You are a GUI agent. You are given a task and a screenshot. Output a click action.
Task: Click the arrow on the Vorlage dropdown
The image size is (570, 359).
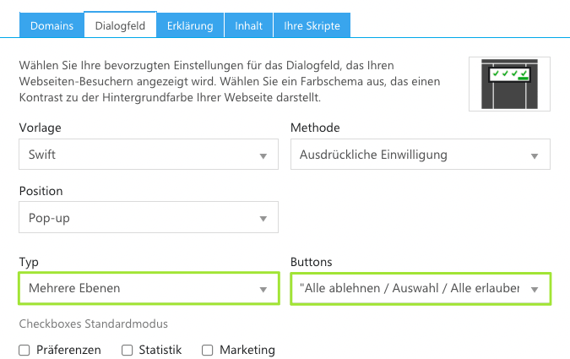(x=263, y=156)
